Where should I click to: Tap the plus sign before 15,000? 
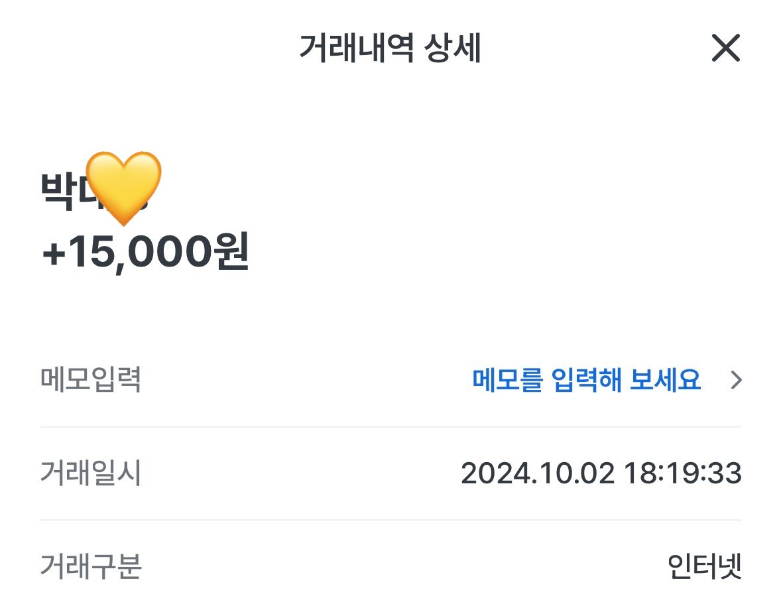54,254
